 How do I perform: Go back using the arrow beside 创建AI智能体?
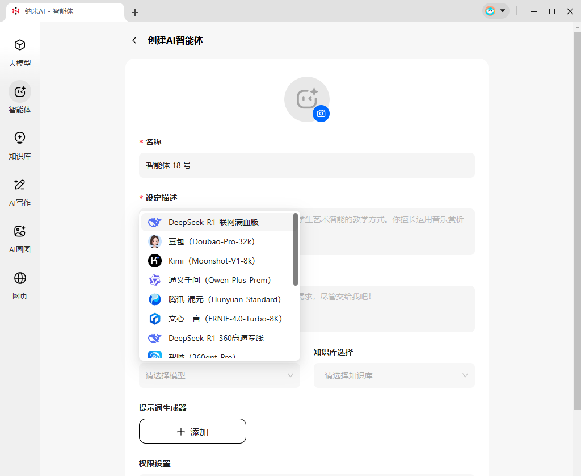(x=134, y=40)
